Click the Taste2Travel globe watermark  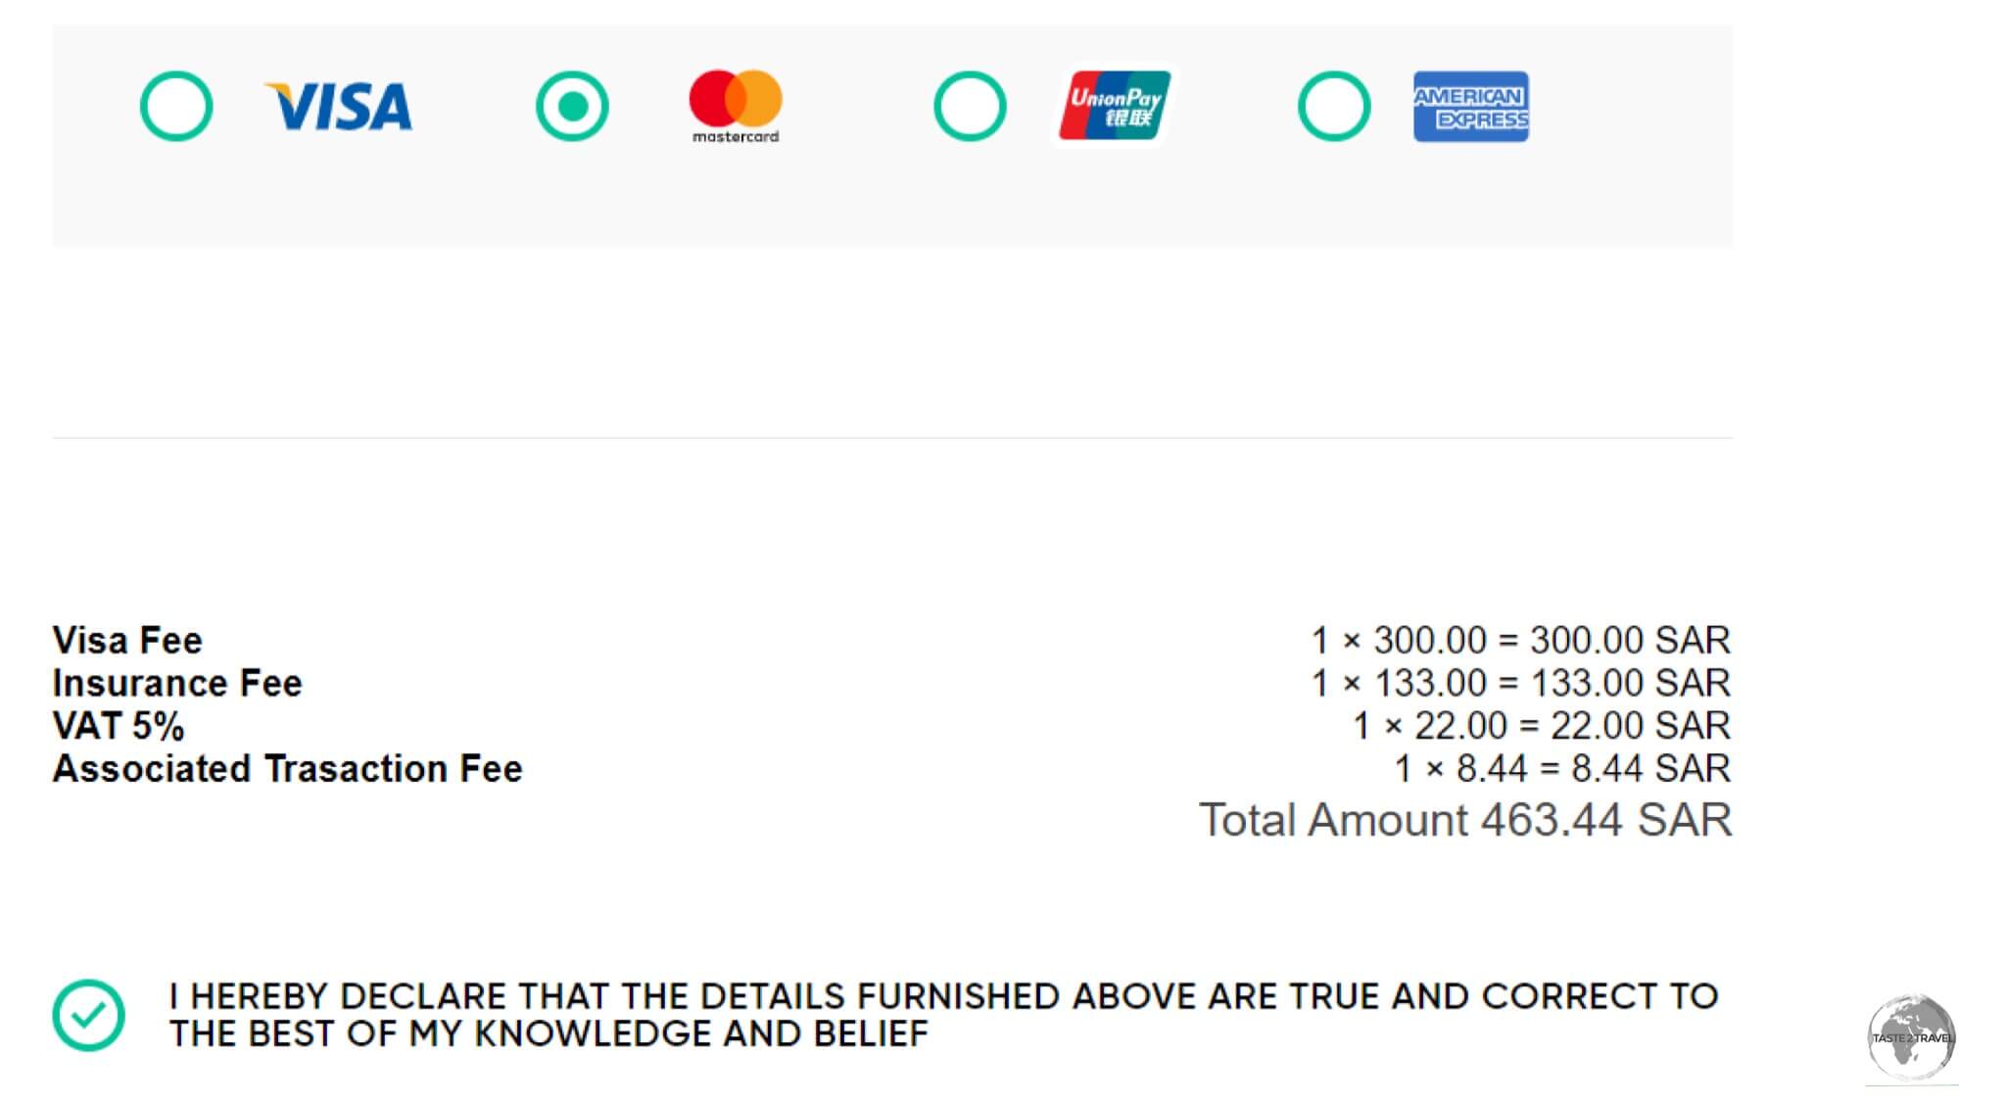point(1911,1037)
